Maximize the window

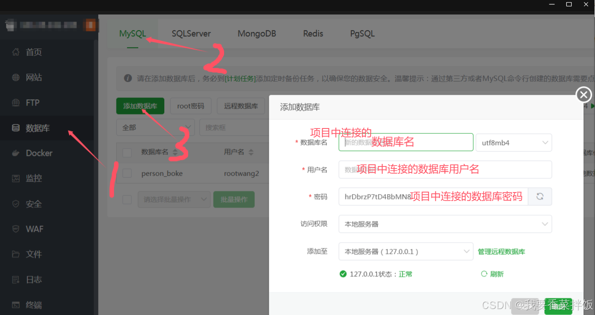pos(569,4)
